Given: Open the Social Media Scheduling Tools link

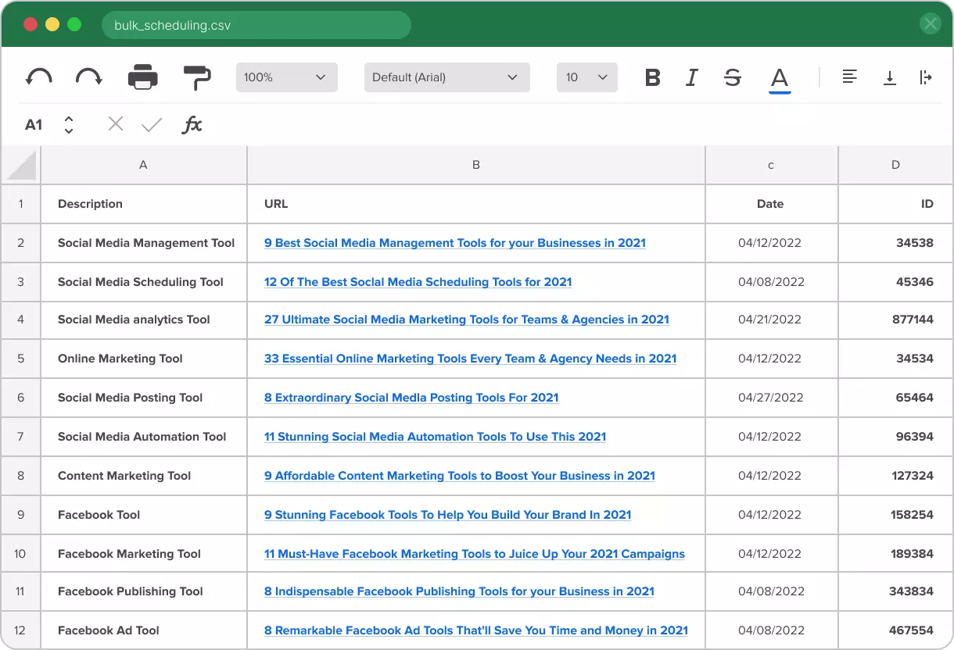Looking at the screenshot, I should tap(418, 282).
